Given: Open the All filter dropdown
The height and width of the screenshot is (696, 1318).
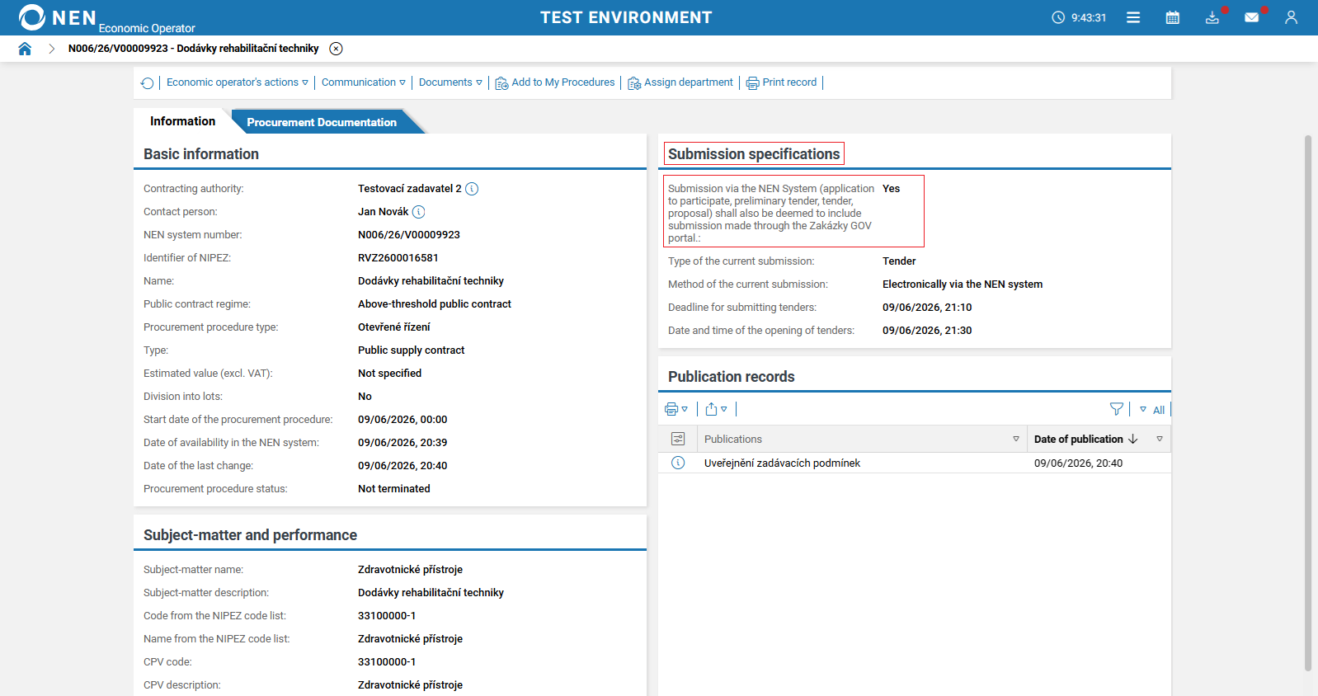Looking at the screenshot, I should [1152, 410].
